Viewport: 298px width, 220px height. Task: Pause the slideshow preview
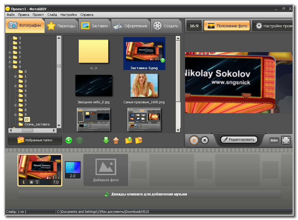pos(194,140)
